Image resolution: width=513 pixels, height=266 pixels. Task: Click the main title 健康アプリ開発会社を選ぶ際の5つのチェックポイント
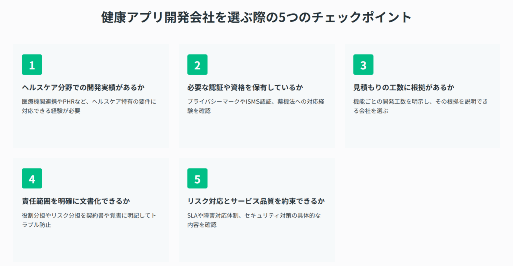[256, 17]
